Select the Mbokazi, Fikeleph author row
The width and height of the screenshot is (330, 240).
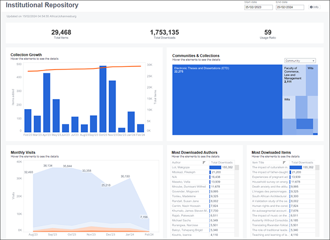[203, 172]
